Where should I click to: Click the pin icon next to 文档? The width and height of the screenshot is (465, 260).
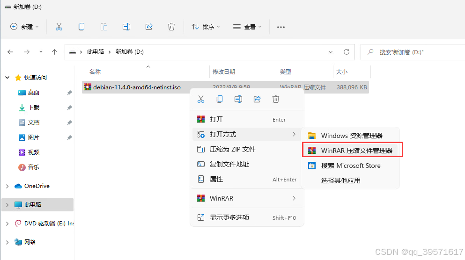[69, 123]
